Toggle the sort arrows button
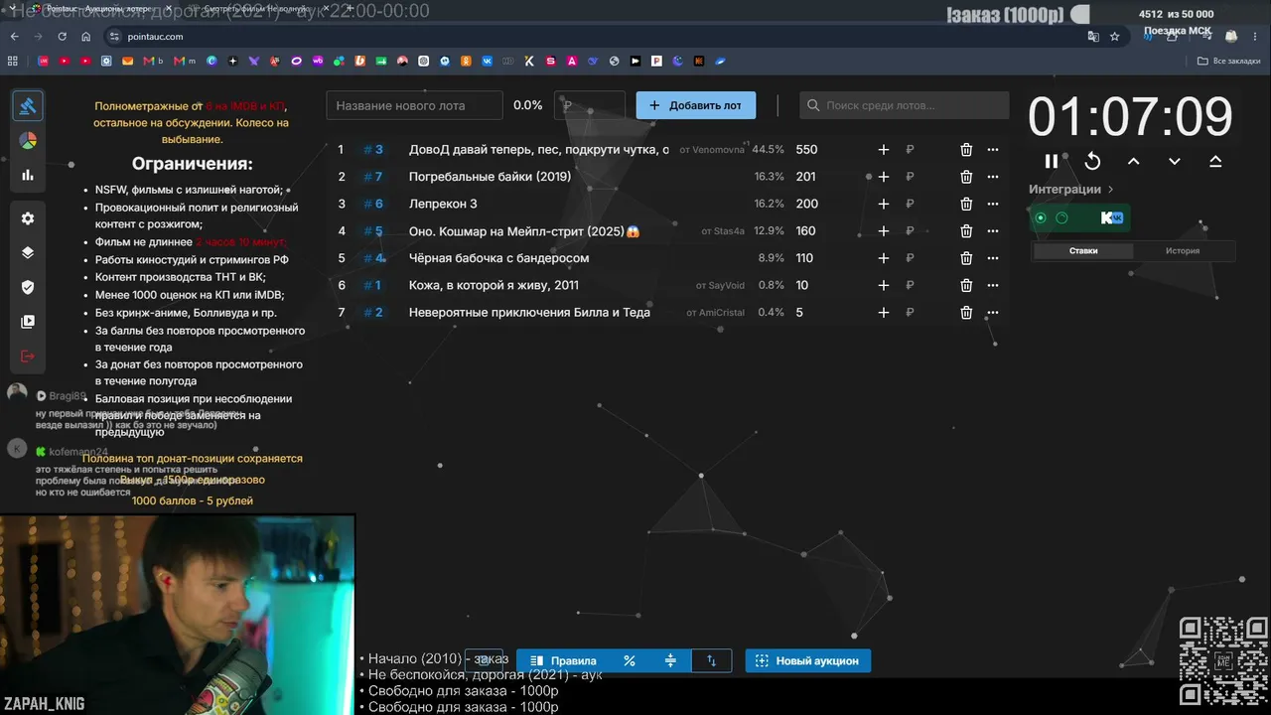 point(711,660)
